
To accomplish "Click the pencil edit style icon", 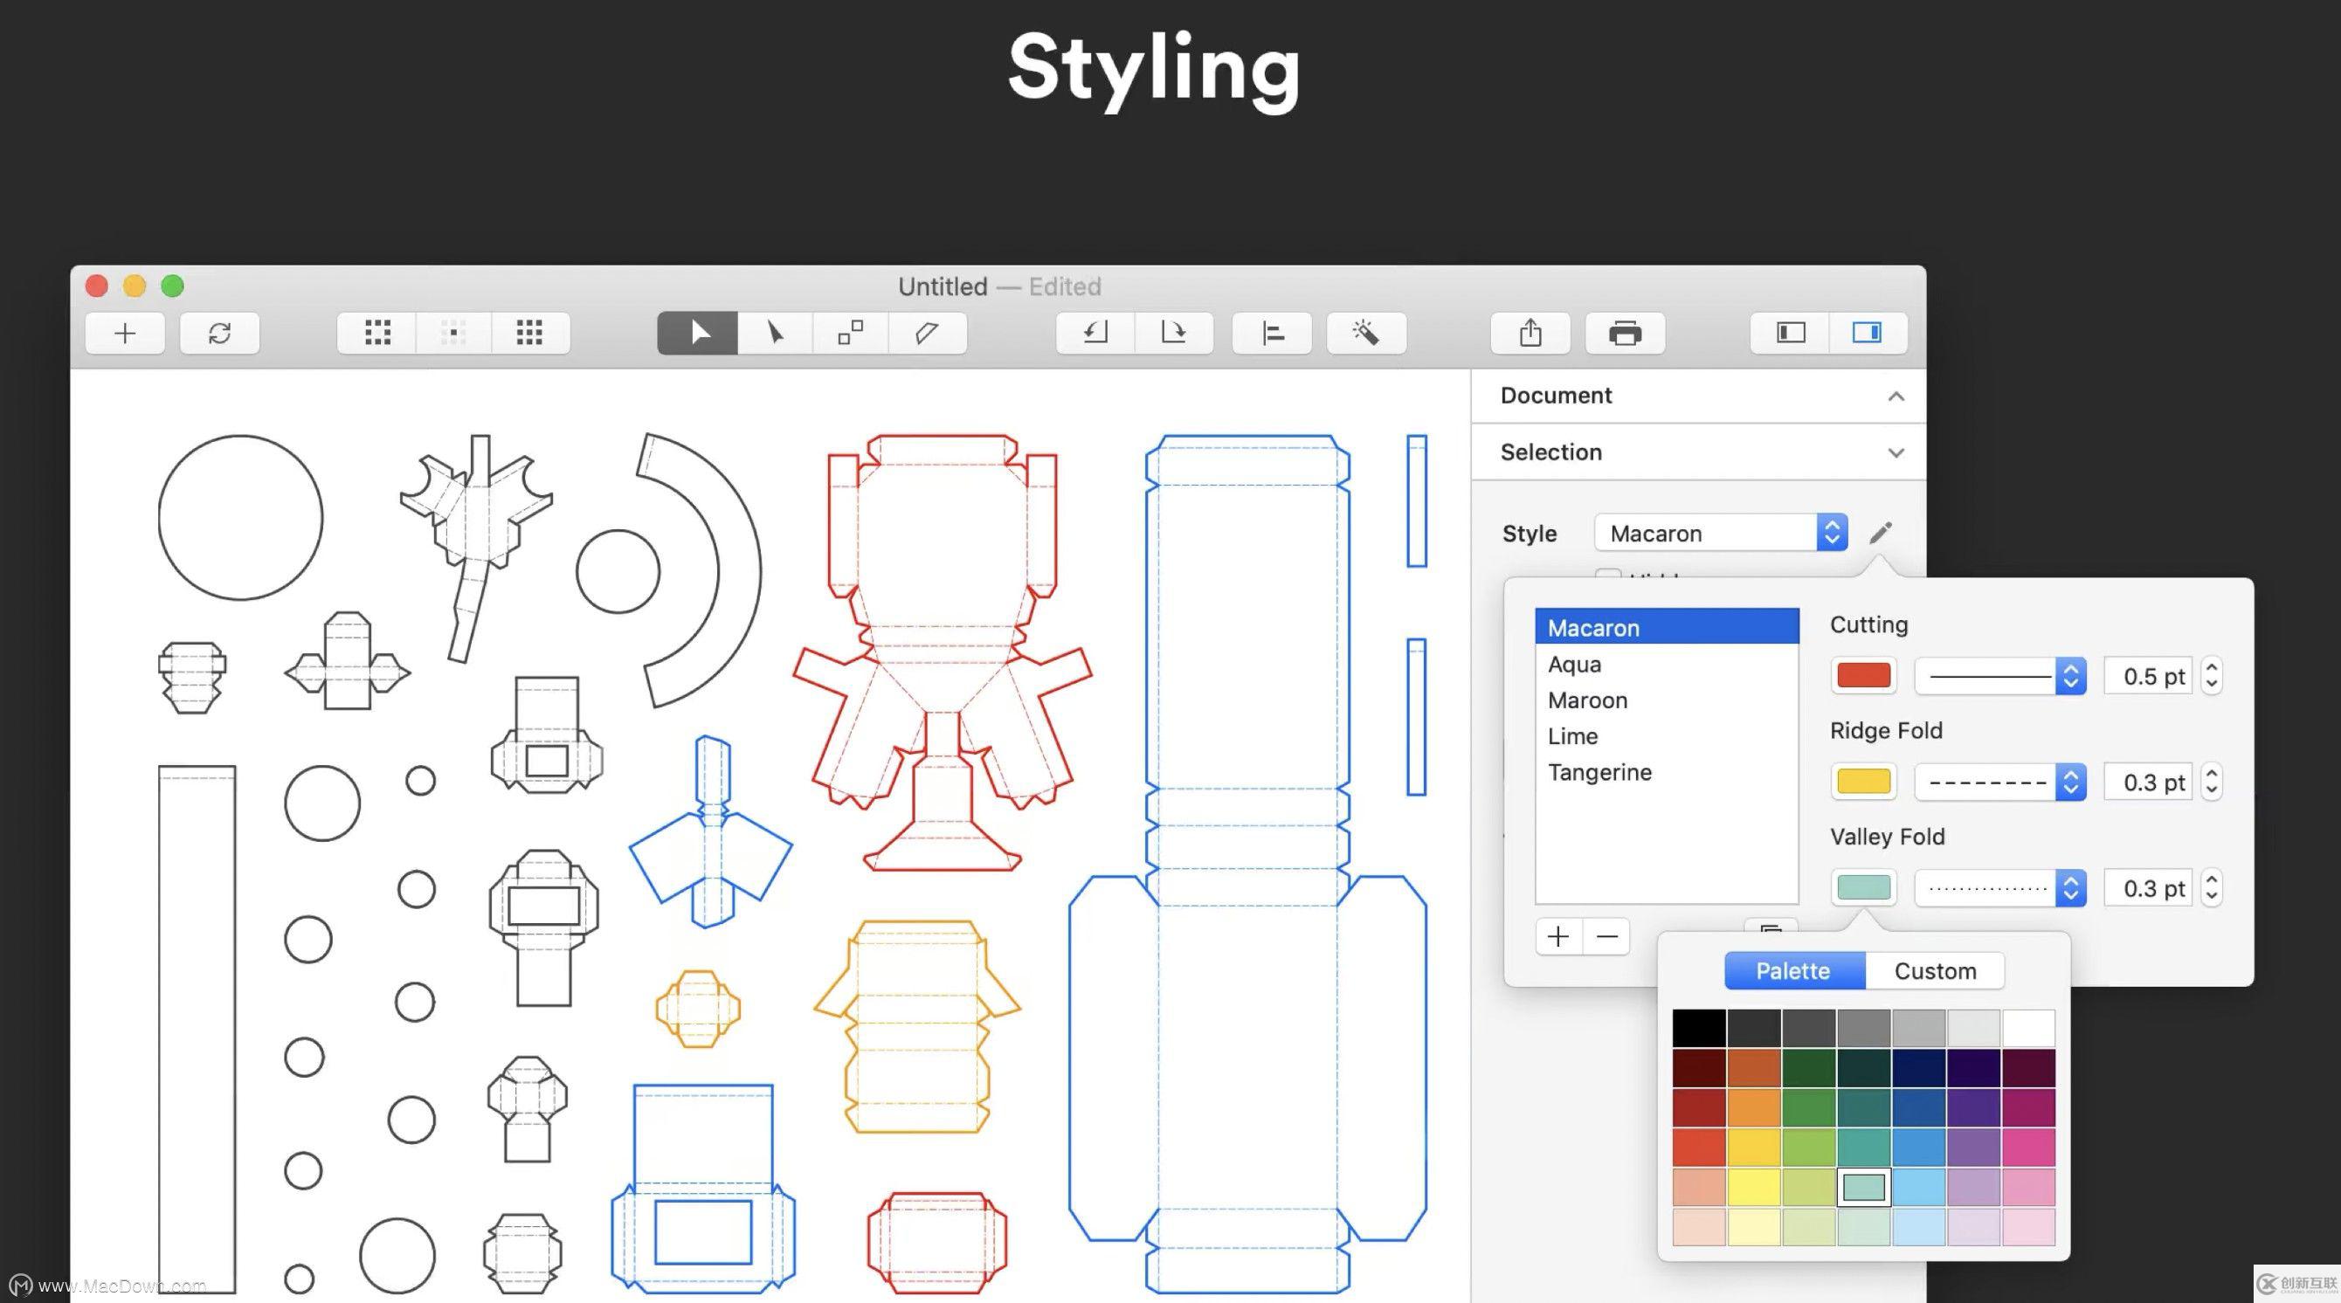I will [x=1882, y=533].
